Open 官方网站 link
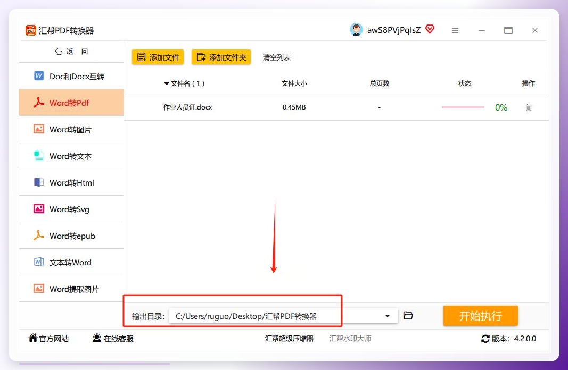Screen dimensions: 568x370 point(48,339)
